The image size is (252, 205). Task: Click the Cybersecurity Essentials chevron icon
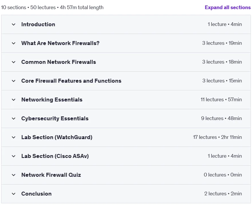14,119
